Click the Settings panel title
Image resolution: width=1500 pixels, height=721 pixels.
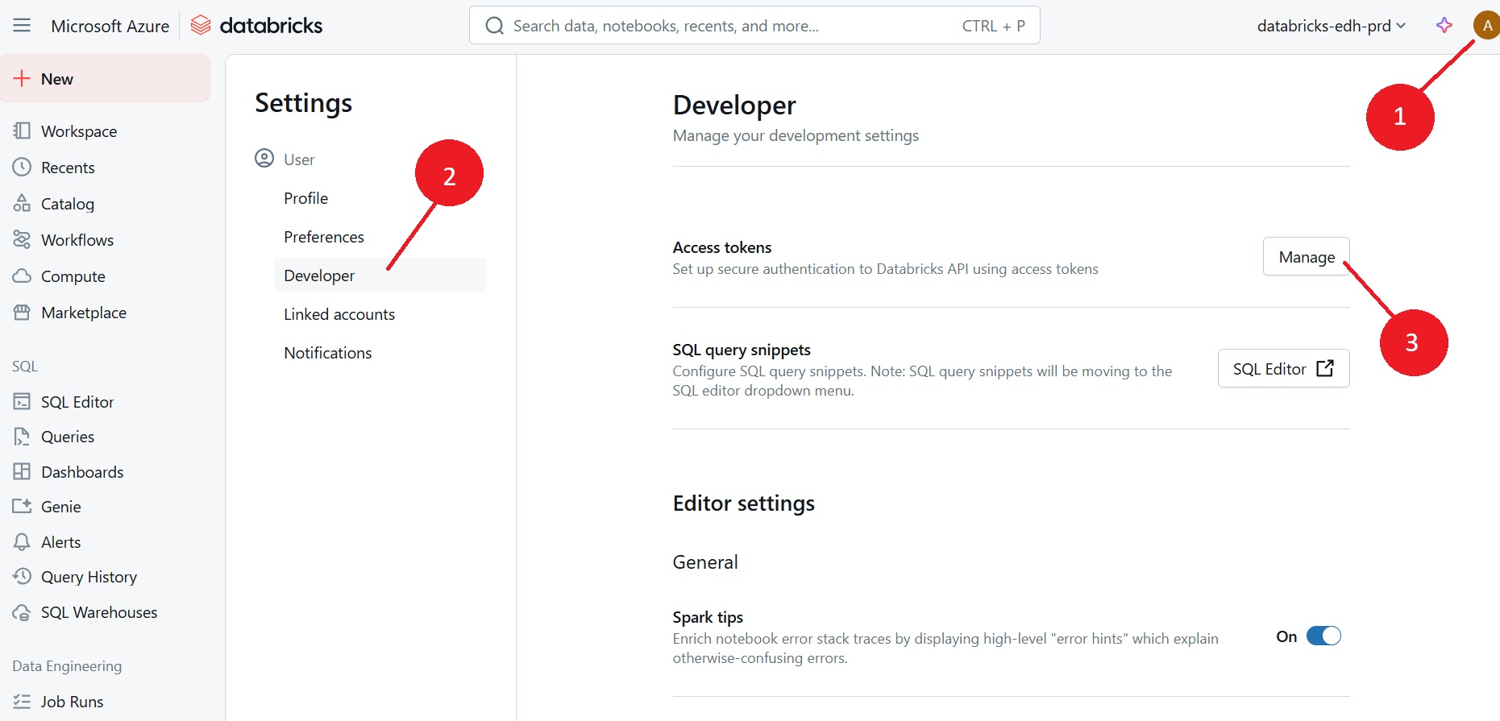pyautogui.click(x=304, y=103)
